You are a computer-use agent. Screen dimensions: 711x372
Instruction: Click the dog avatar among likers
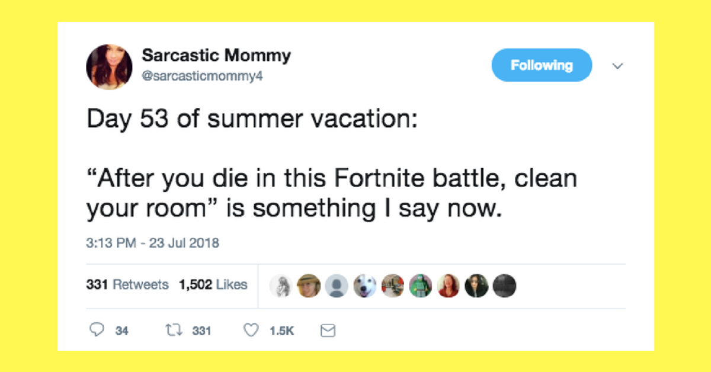365,286
